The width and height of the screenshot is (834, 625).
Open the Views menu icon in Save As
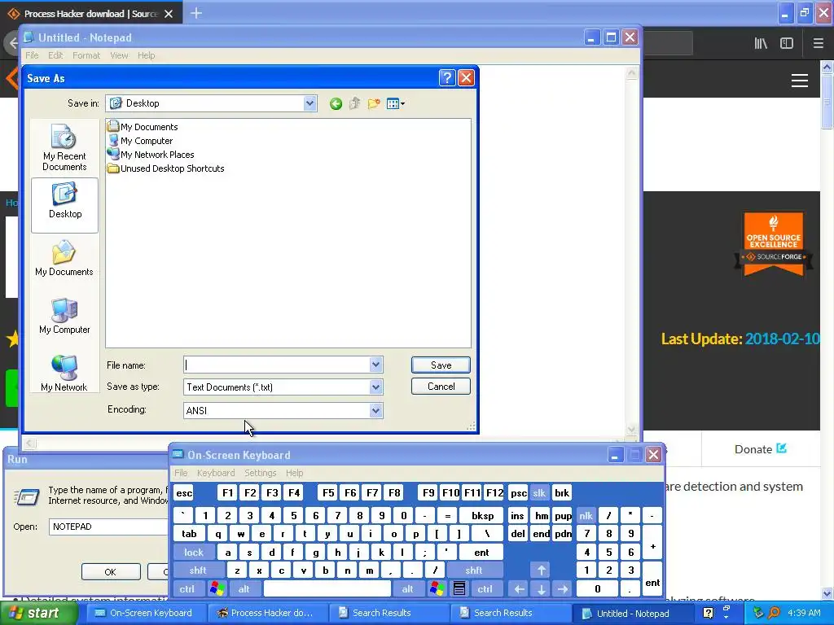[396, 103]
